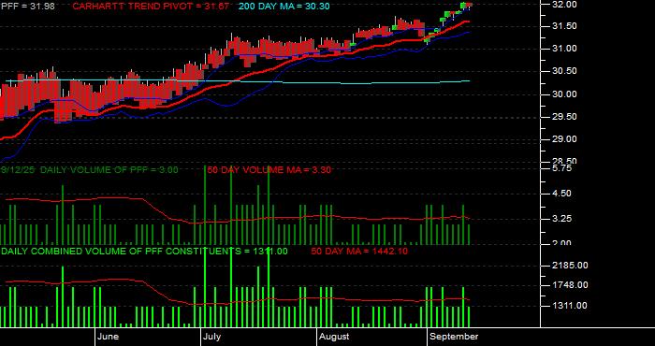
Task: Click the 29.50 price axis value
Action: click(565, 117)
